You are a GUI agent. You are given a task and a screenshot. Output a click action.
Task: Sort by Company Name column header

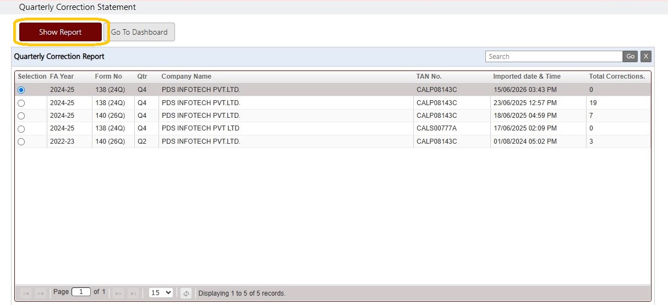[x=186, y=77]
